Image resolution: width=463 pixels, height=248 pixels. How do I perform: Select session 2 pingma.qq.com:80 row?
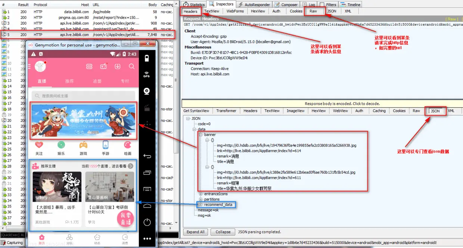pyautogui.click(x=87, y=18)
